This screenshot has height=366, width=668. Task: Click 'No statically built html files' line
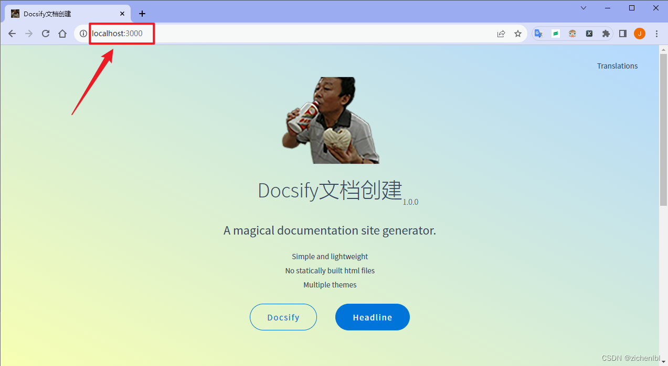coord(330,271)
